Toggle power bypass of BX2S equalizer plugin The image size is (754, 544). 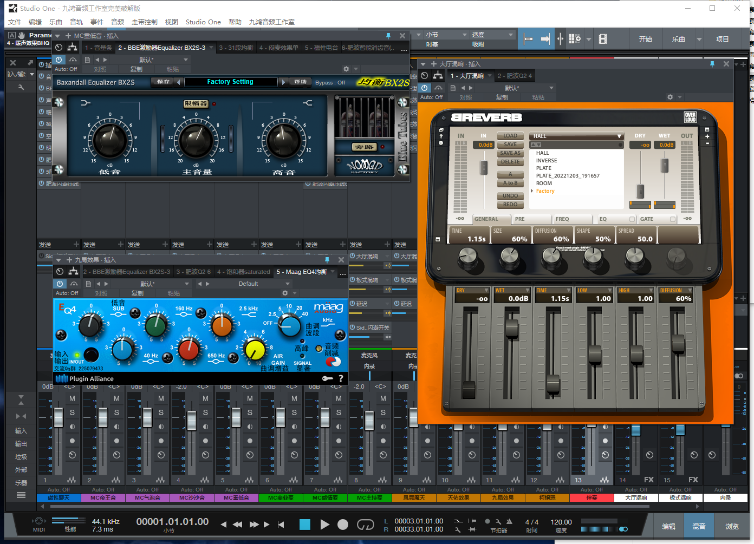[x=59, y=60]
